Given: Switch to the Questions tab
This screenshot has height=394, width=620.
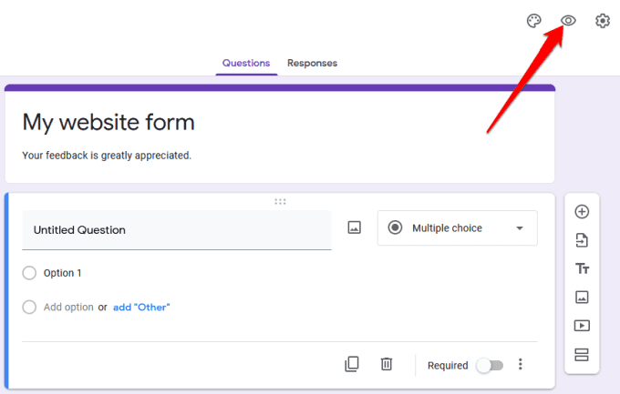Looking at the screenshot, I should click(x=246, y=63).
